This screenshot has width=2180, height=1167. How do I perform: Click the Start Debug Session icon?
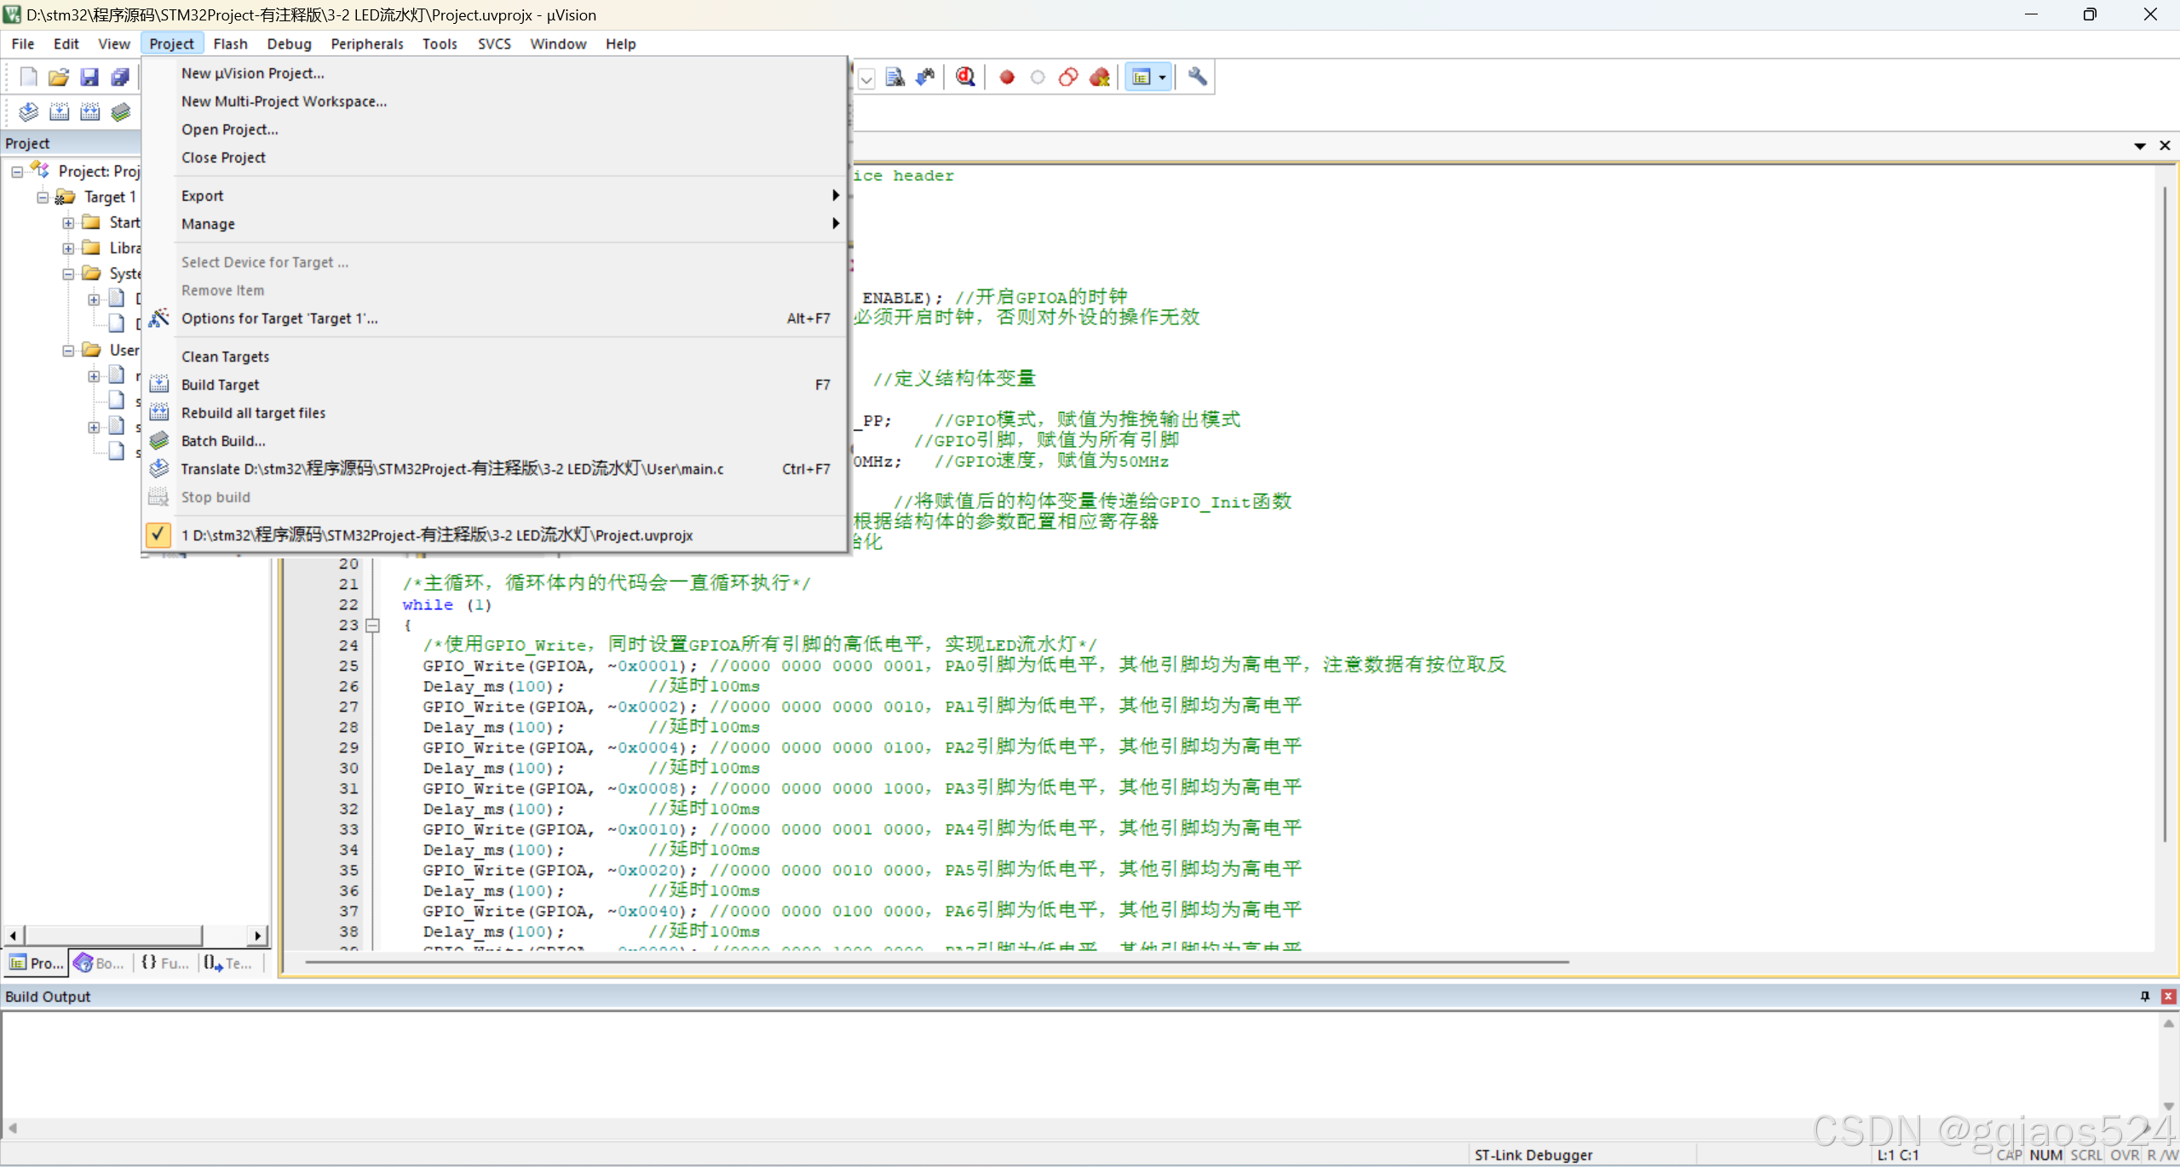[x=964, y=77]
